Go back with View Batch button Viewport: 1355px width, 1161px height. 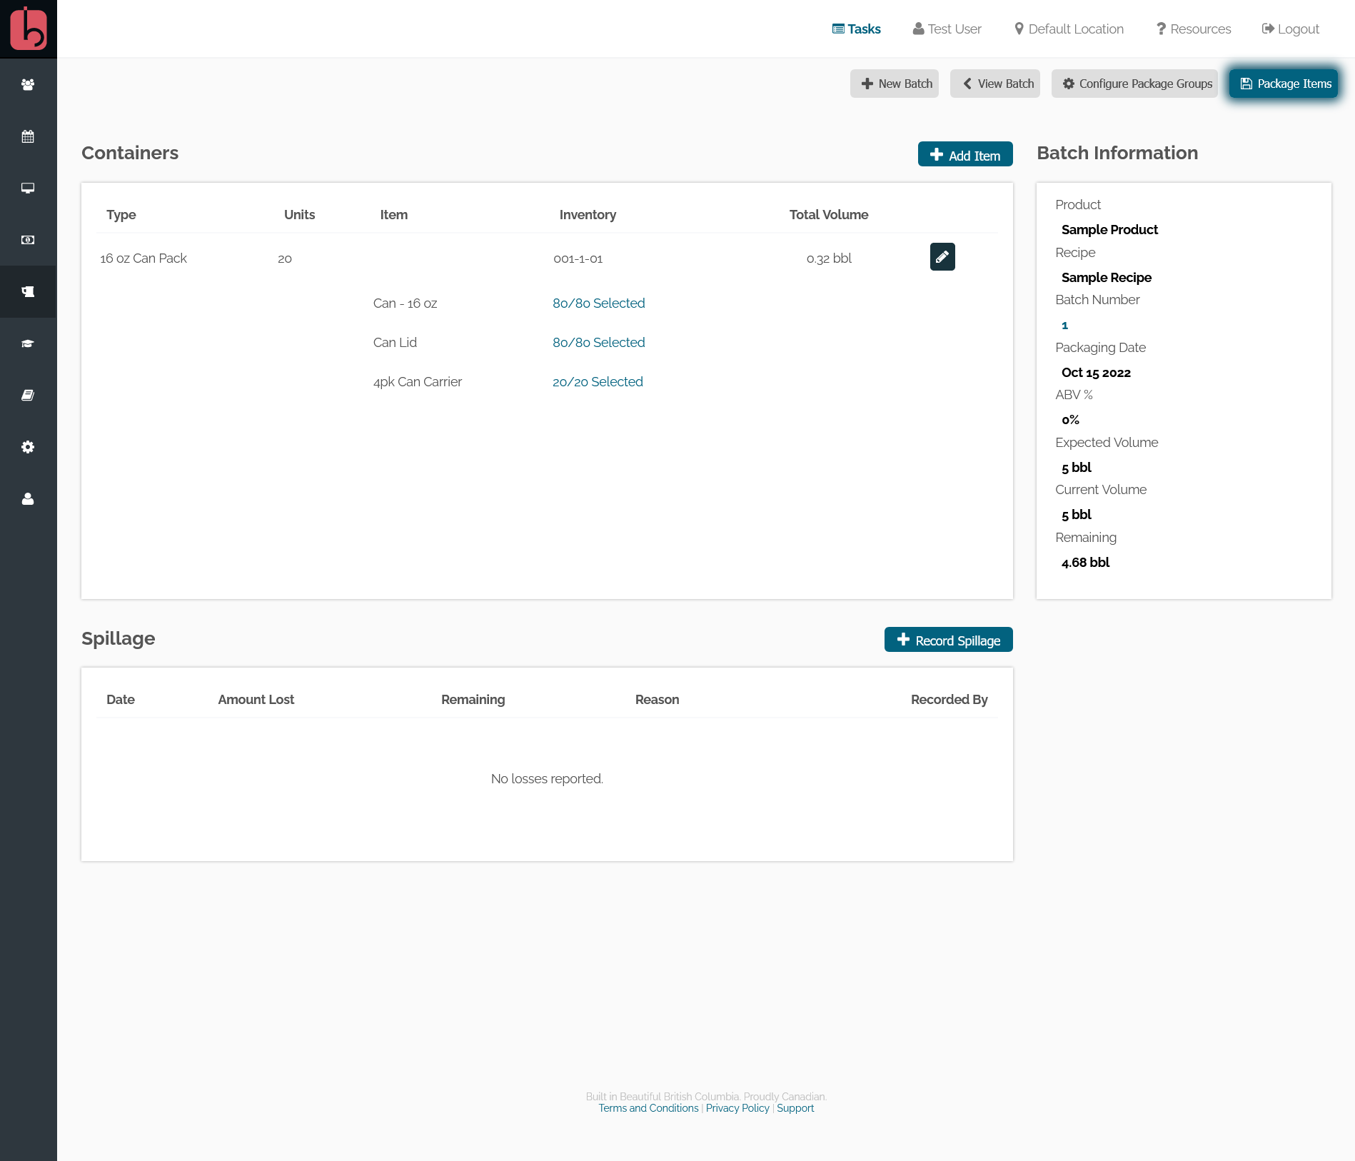coord(995,84)
